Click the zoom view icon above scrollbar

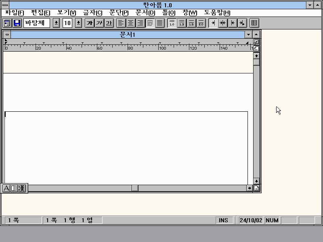click(x=256, y=42)
